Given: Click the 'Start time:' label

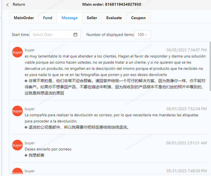Looking at the screenshot, I should (x=21, y=35).
